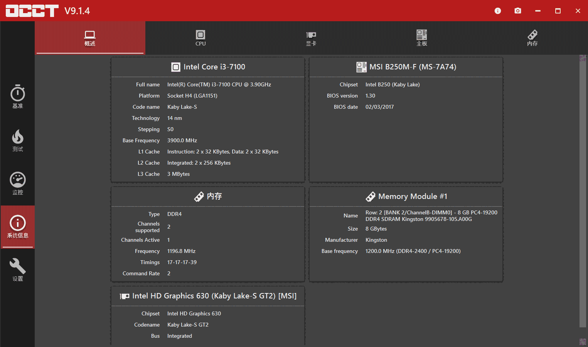This screenshot has width=588, height=347.
Task: Click the info icon in title bar
Action: (498, 11)
